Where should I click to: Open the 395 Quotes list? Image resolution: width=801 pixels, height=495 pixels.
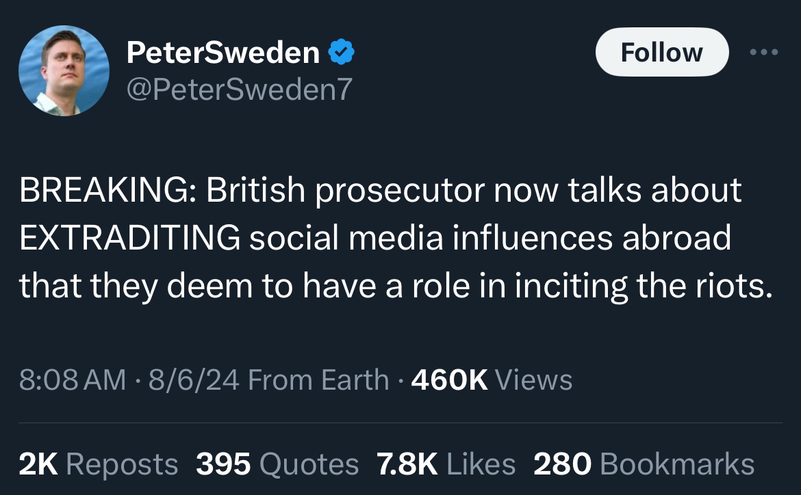[277, 464]
